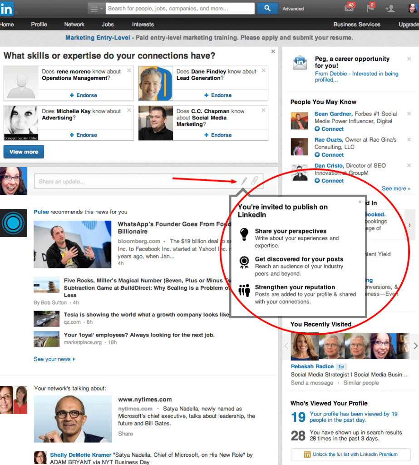Dismiss the Dan Cristo suggestion
The height and width of the screenshot is (465, 419).
(x=409, y=165)
